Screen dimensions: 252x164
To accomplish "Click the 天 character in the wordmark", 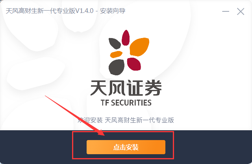I will (x=99, y=88).
